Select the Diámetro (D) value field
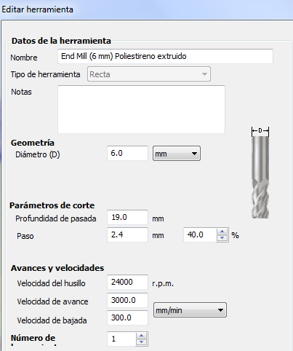 [x=127, y=153]
